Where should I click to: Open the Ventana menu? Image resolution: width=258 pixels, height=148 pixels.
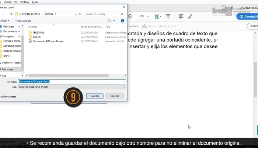(x=25, y=2)
